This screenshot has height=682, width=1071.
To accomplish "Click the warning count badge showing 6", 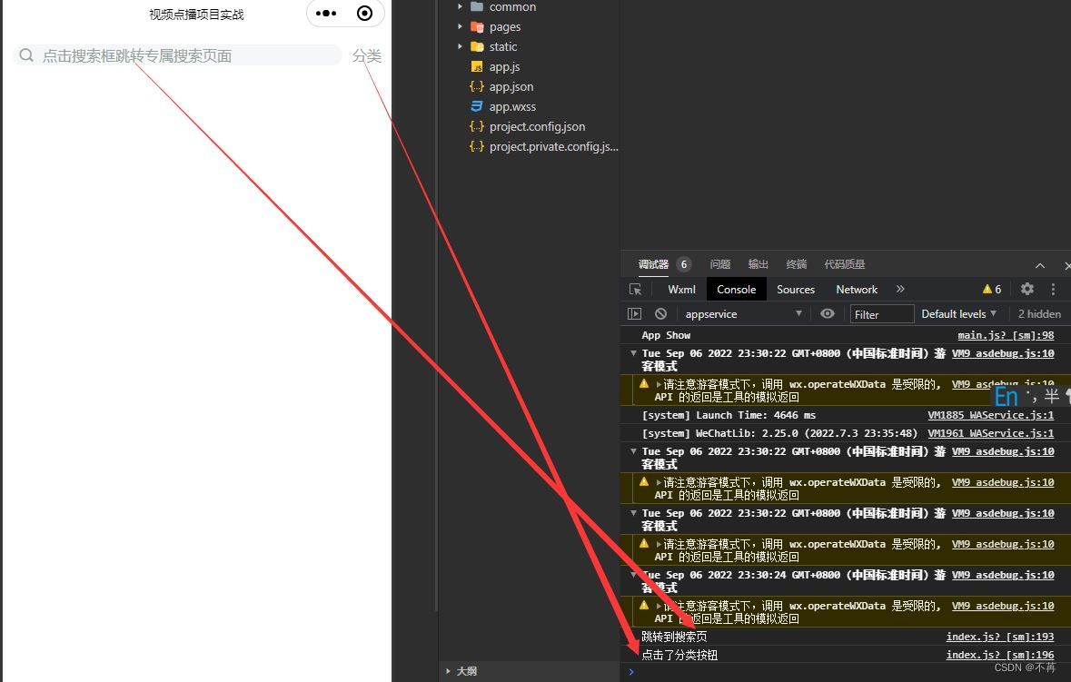I will [x=992, y=290].
